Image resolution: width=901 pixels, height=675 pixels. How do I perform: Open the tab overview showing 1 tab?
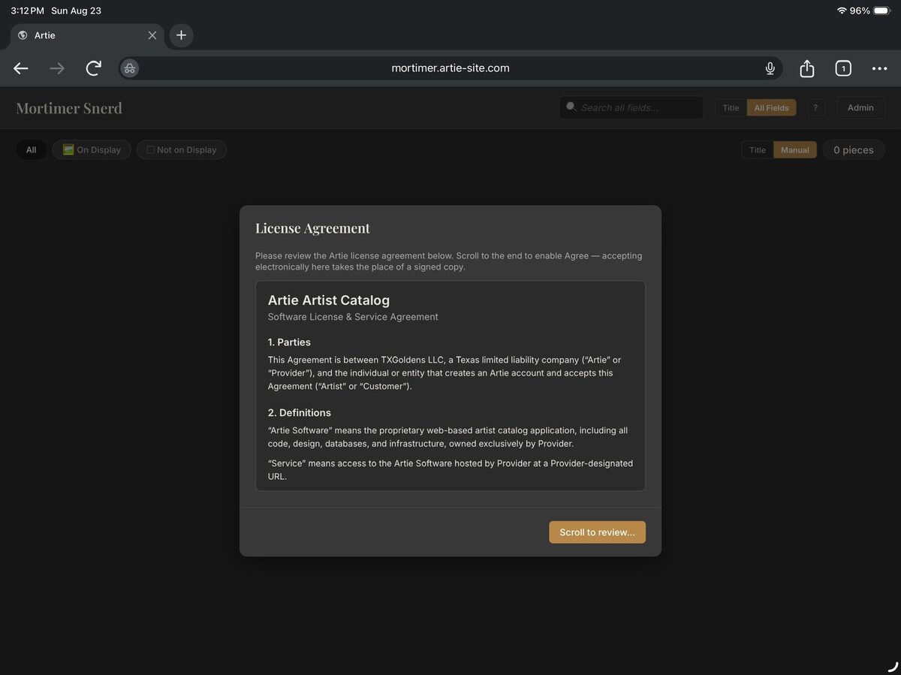point(843,68)
